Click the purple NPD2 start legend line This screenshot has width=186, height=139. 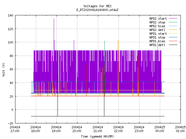pos(173,19)
